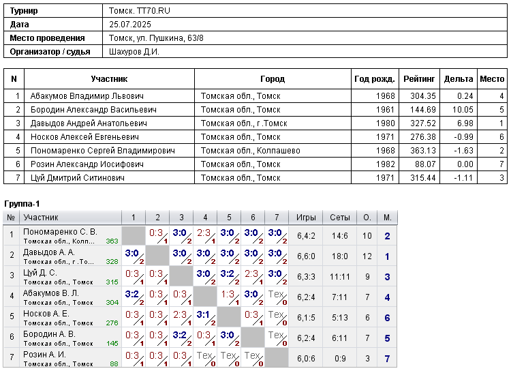This screenshot has width=511, height=371.
Task: Click sets total '14:6'
Action: [x=339, y=236]
